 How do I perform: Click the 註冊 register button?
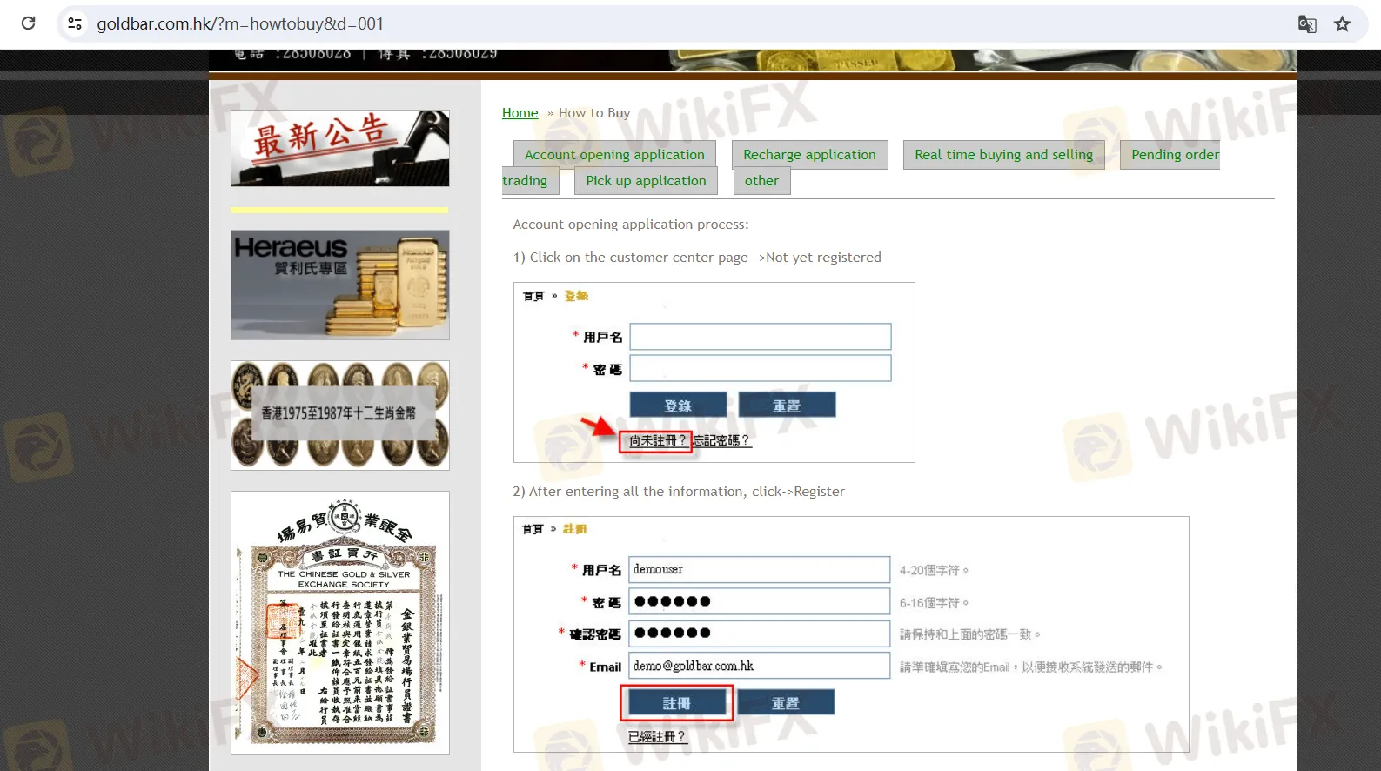676,703
